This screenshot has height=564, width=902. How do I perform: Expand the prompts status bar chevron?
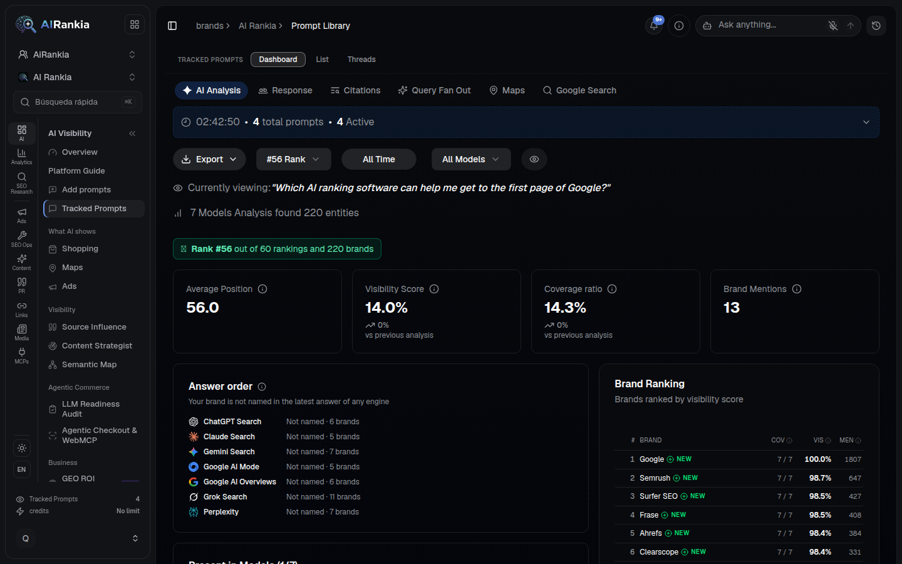(866, 122)
